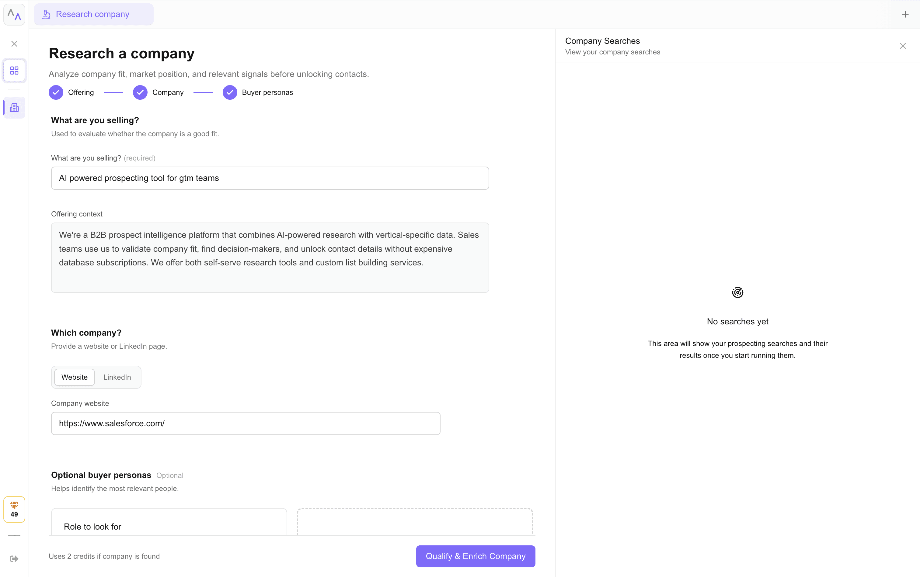Open the dashboard grid icon in sidebar
Screen dimensions: 920x577
tap(14, 70)
